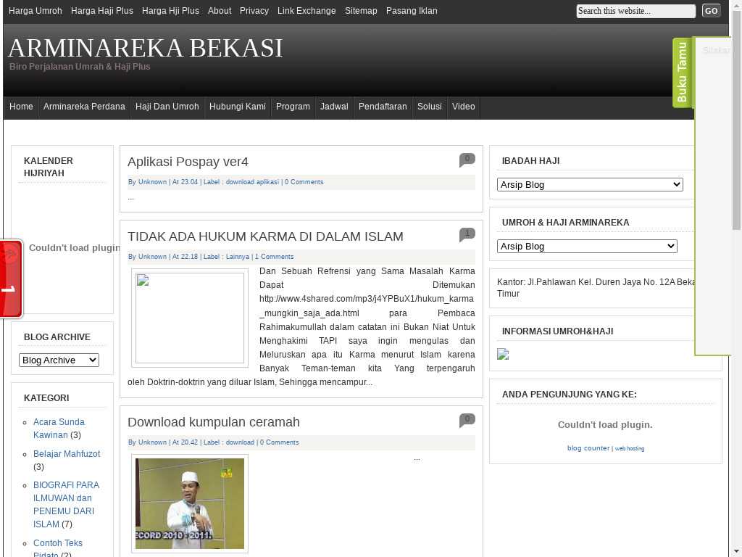This screenshot has height=557, width=742.
Task: Click the Buku Tamu green side tab
Action: [x=682, y=73]
